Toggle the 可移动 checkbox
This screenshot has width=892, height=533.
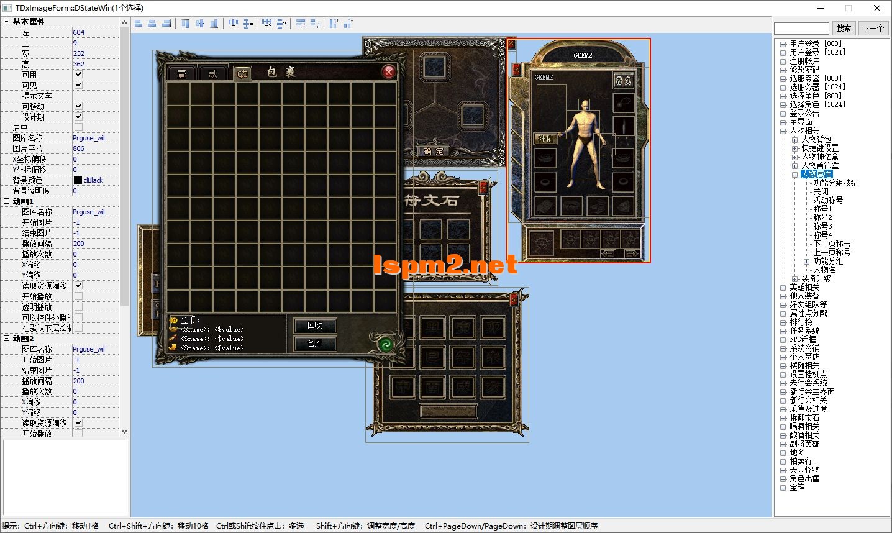point(78,106)
